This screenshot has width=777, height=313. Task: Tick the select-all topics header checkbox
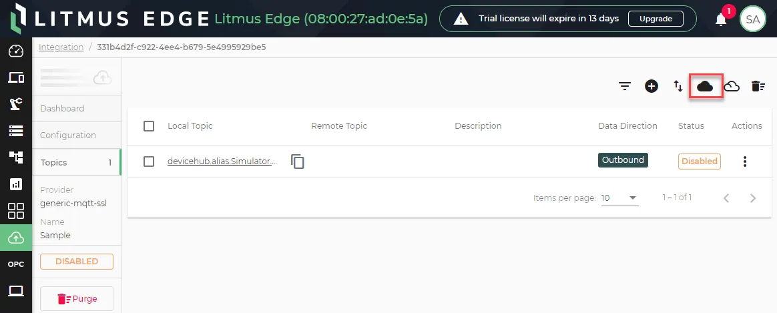pyautogui.click(x=149, y=125)
